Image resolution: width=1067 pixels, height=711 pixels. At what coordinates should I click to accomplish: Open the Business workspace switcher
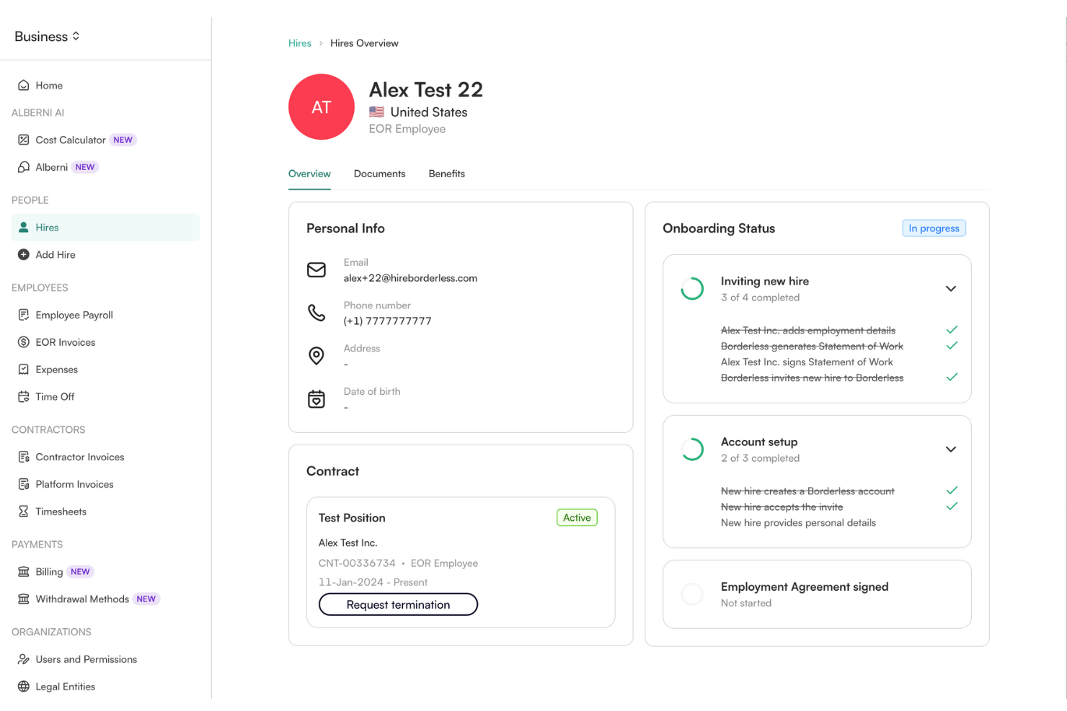(x=46, y=36)
